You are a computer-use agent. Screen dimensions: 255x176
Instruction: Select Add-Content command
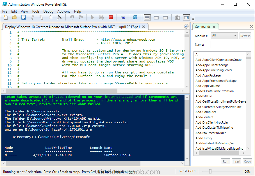[x=204, y=117]
